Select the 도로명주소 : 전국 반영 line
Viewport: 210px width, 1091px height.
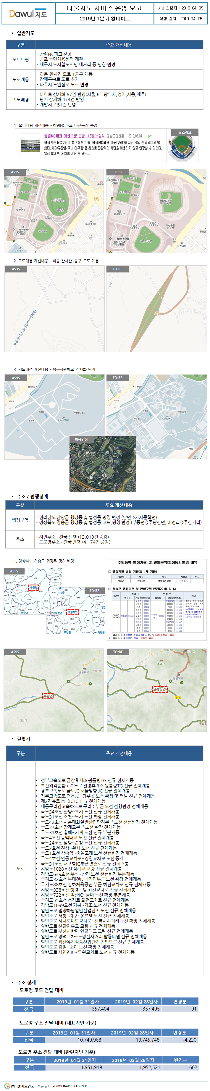click(73, 542)
